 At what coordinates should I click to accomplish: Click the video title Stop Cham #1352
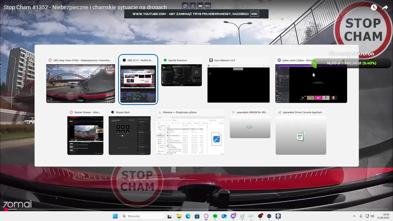point(85,7)
